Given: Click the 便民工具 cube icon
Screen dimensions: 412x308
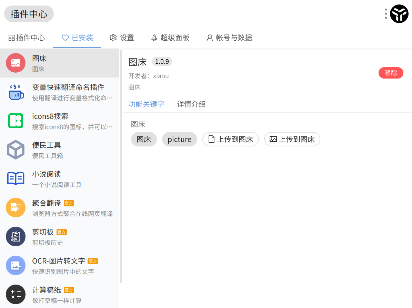Looking at the screenshot, I should 16,150.
